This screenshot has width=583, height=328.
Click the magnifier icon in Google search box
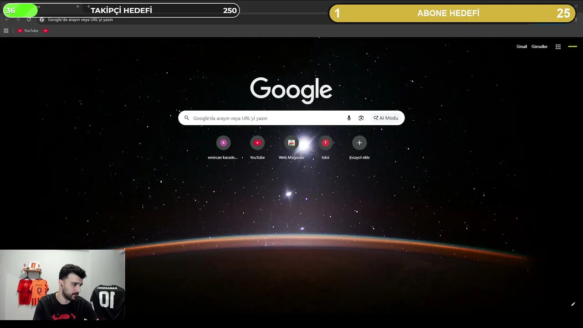click(186, 118)
